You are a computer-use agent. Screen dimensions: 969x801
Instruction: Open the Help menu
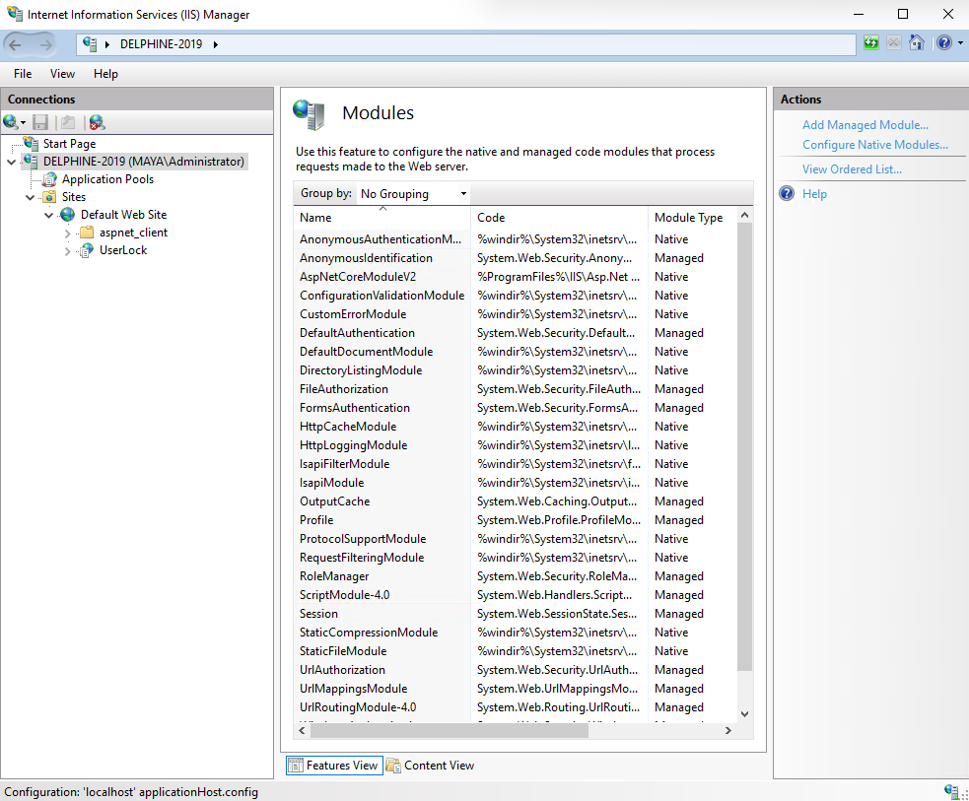(105, 74)
